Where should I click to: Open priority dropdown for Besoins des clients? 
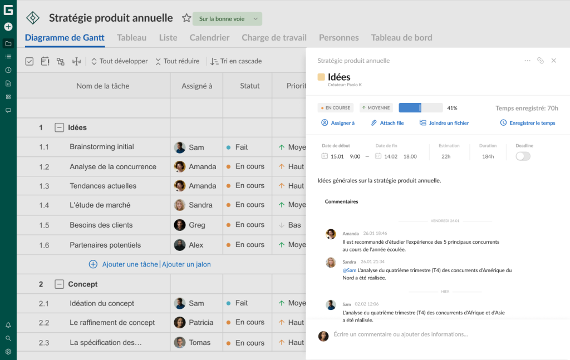point(289,225)
